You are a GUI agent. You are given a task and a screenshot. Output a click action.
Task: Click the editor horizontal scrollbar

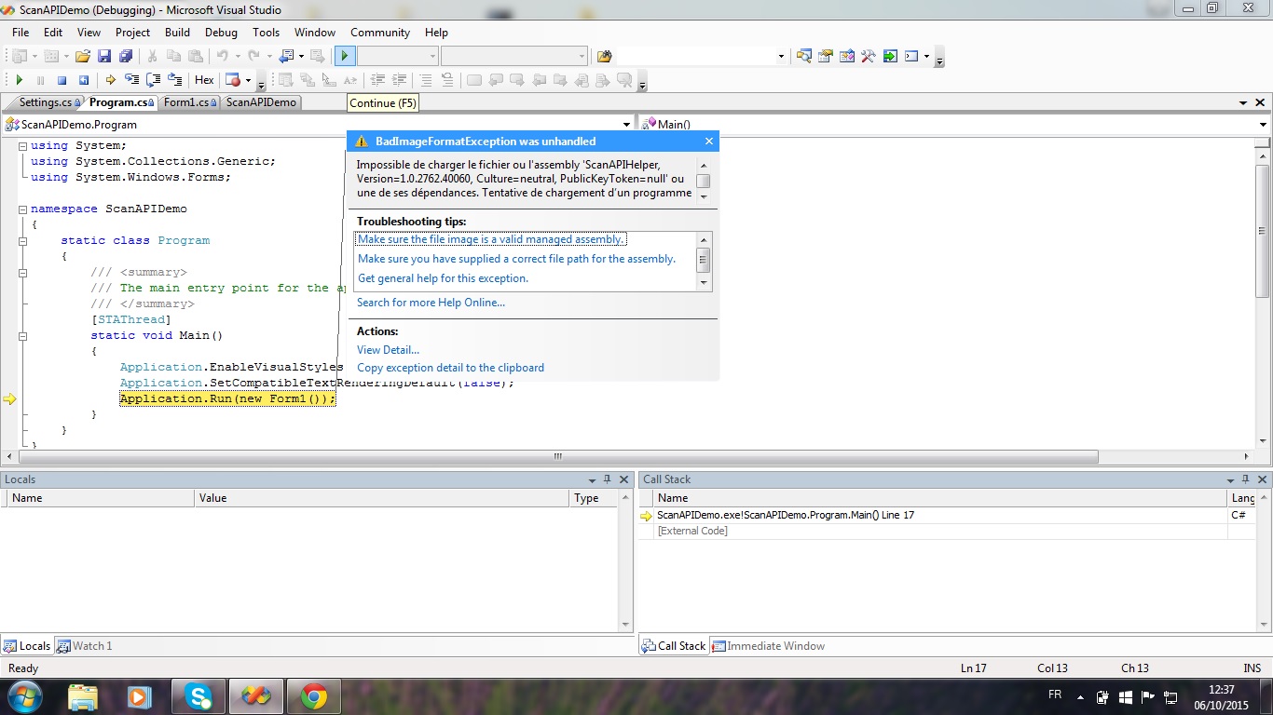pyautogui.click(x=558, y=456)
